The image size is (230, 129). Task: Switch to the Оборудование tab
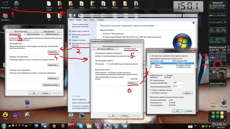pos(49,32)
